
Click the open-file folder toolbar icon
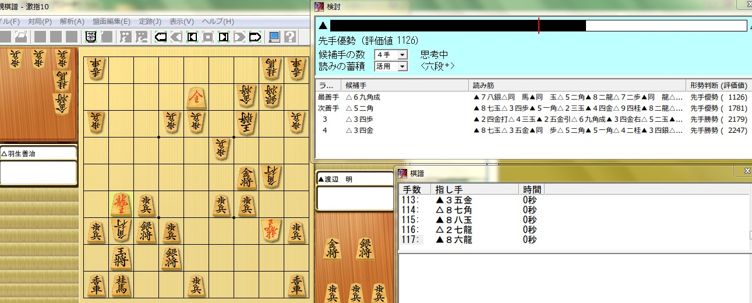point(20,37)
